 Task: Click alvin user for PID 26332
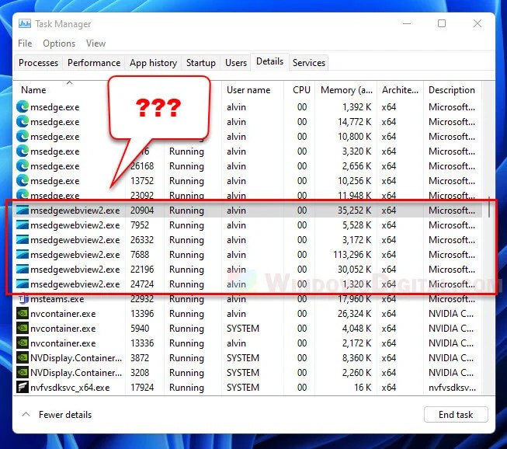pos(236,240)
